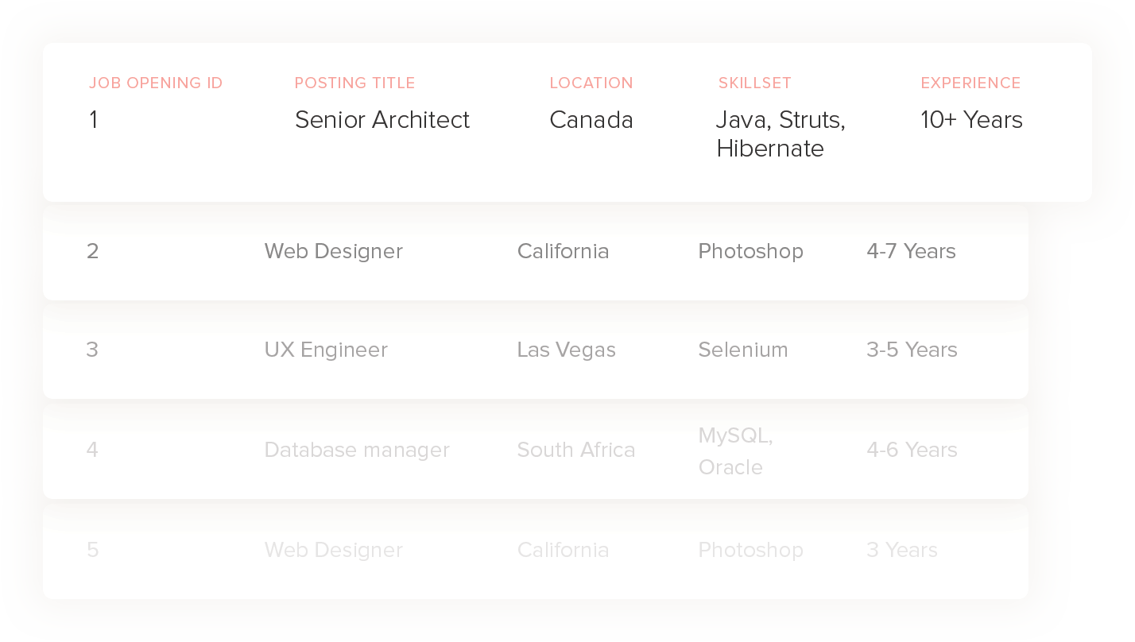
Task: Click the 3 Years experience cell
Action: point(902,551)
